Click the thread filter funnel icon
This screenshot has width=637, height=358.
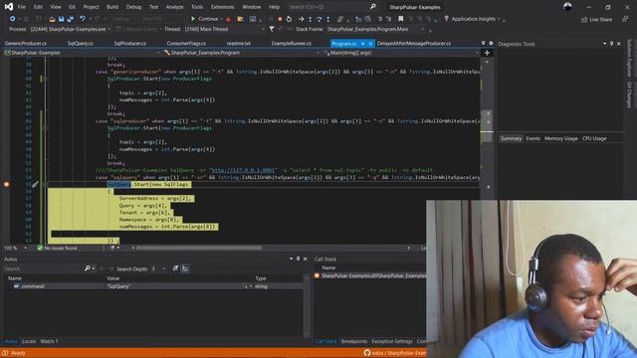coord(272,29)
